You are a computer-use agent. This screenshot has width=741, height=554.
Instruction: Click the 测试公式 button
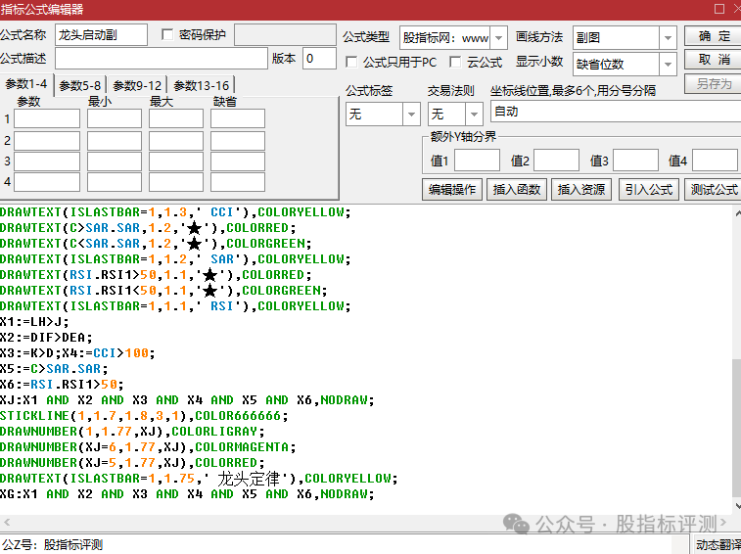[714, 190]
